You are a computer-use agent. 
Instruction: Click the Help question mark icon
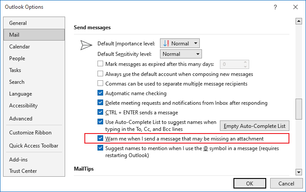point(275,7)
